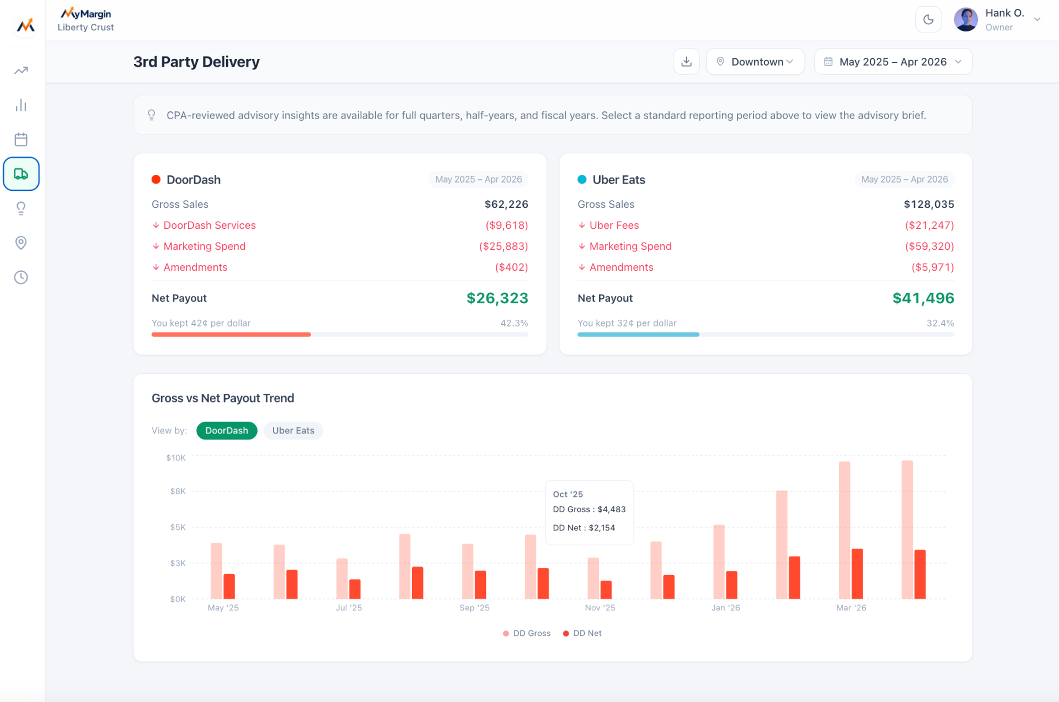Open the Downtown location dropdown
Image resolution: width=1059 pixels, height=702 pixels.
tap(755, 62)
